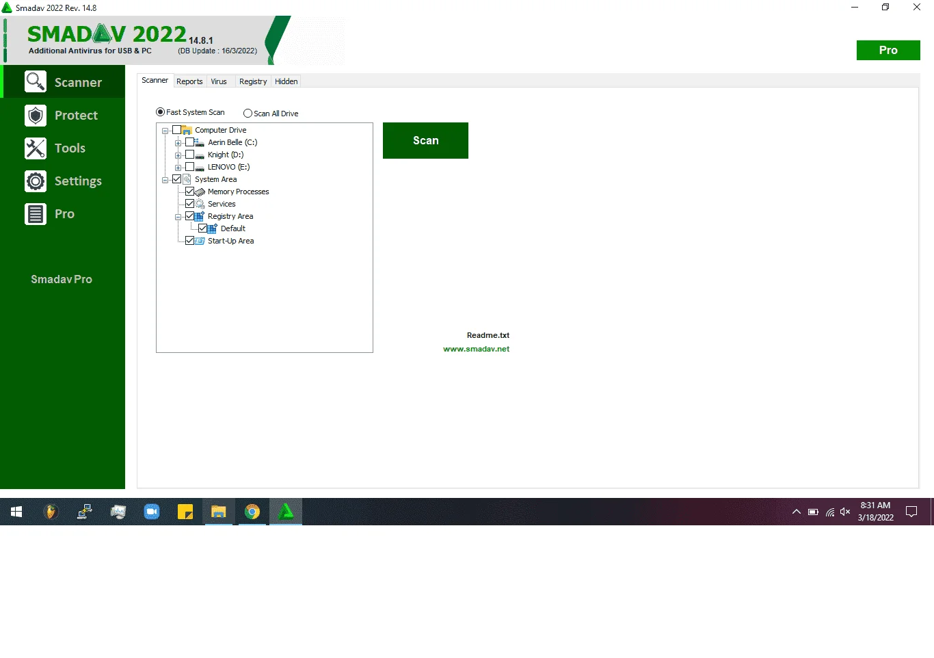Open the Protect shield icon in sidebar
The height and width of the screenshot is (658, 934).
point(36,115)
